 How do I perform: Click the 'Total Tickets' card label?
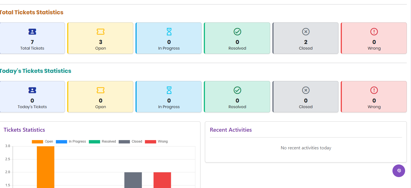pyautogui.click(x=32, y=48)
